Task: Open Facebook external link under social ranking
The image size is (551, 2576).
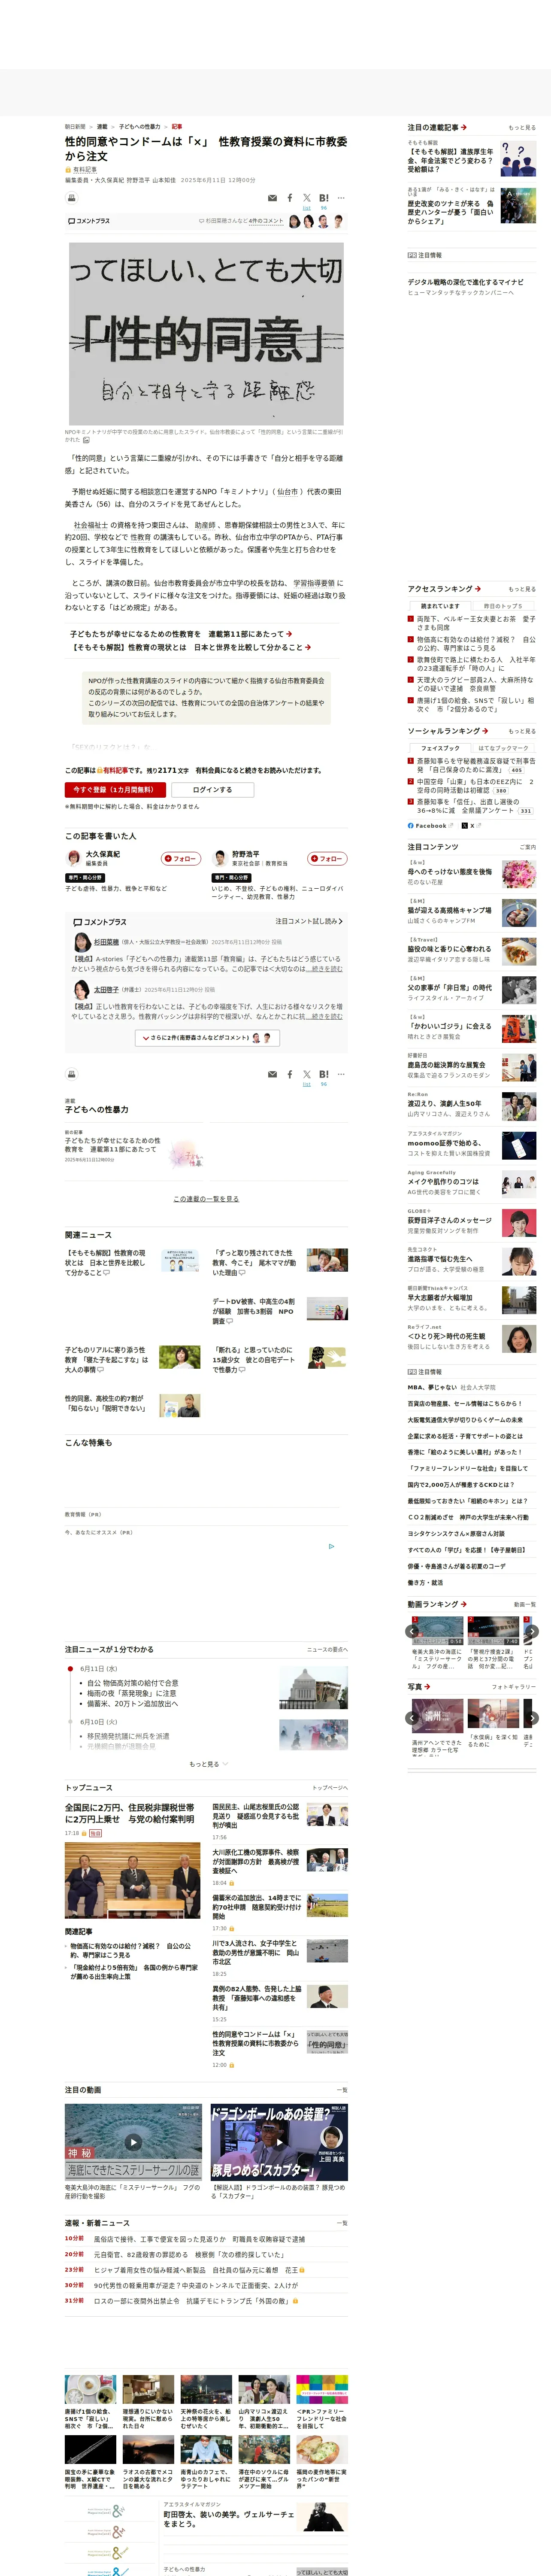Action: (430, 826)
